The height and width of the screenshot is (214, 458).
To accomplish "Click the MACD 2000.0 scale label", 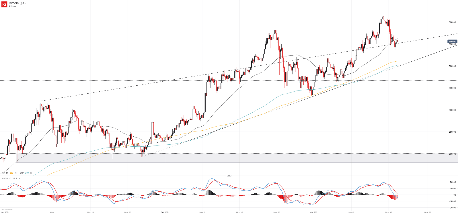I will click(x=453, y=182).
